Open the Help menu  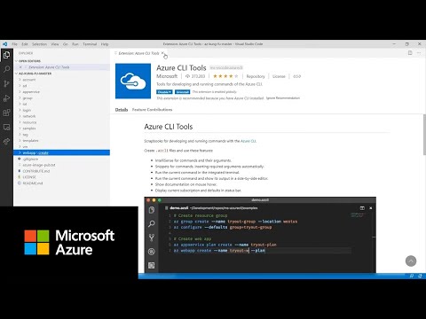pyautogui.click(x=105, y=44)
